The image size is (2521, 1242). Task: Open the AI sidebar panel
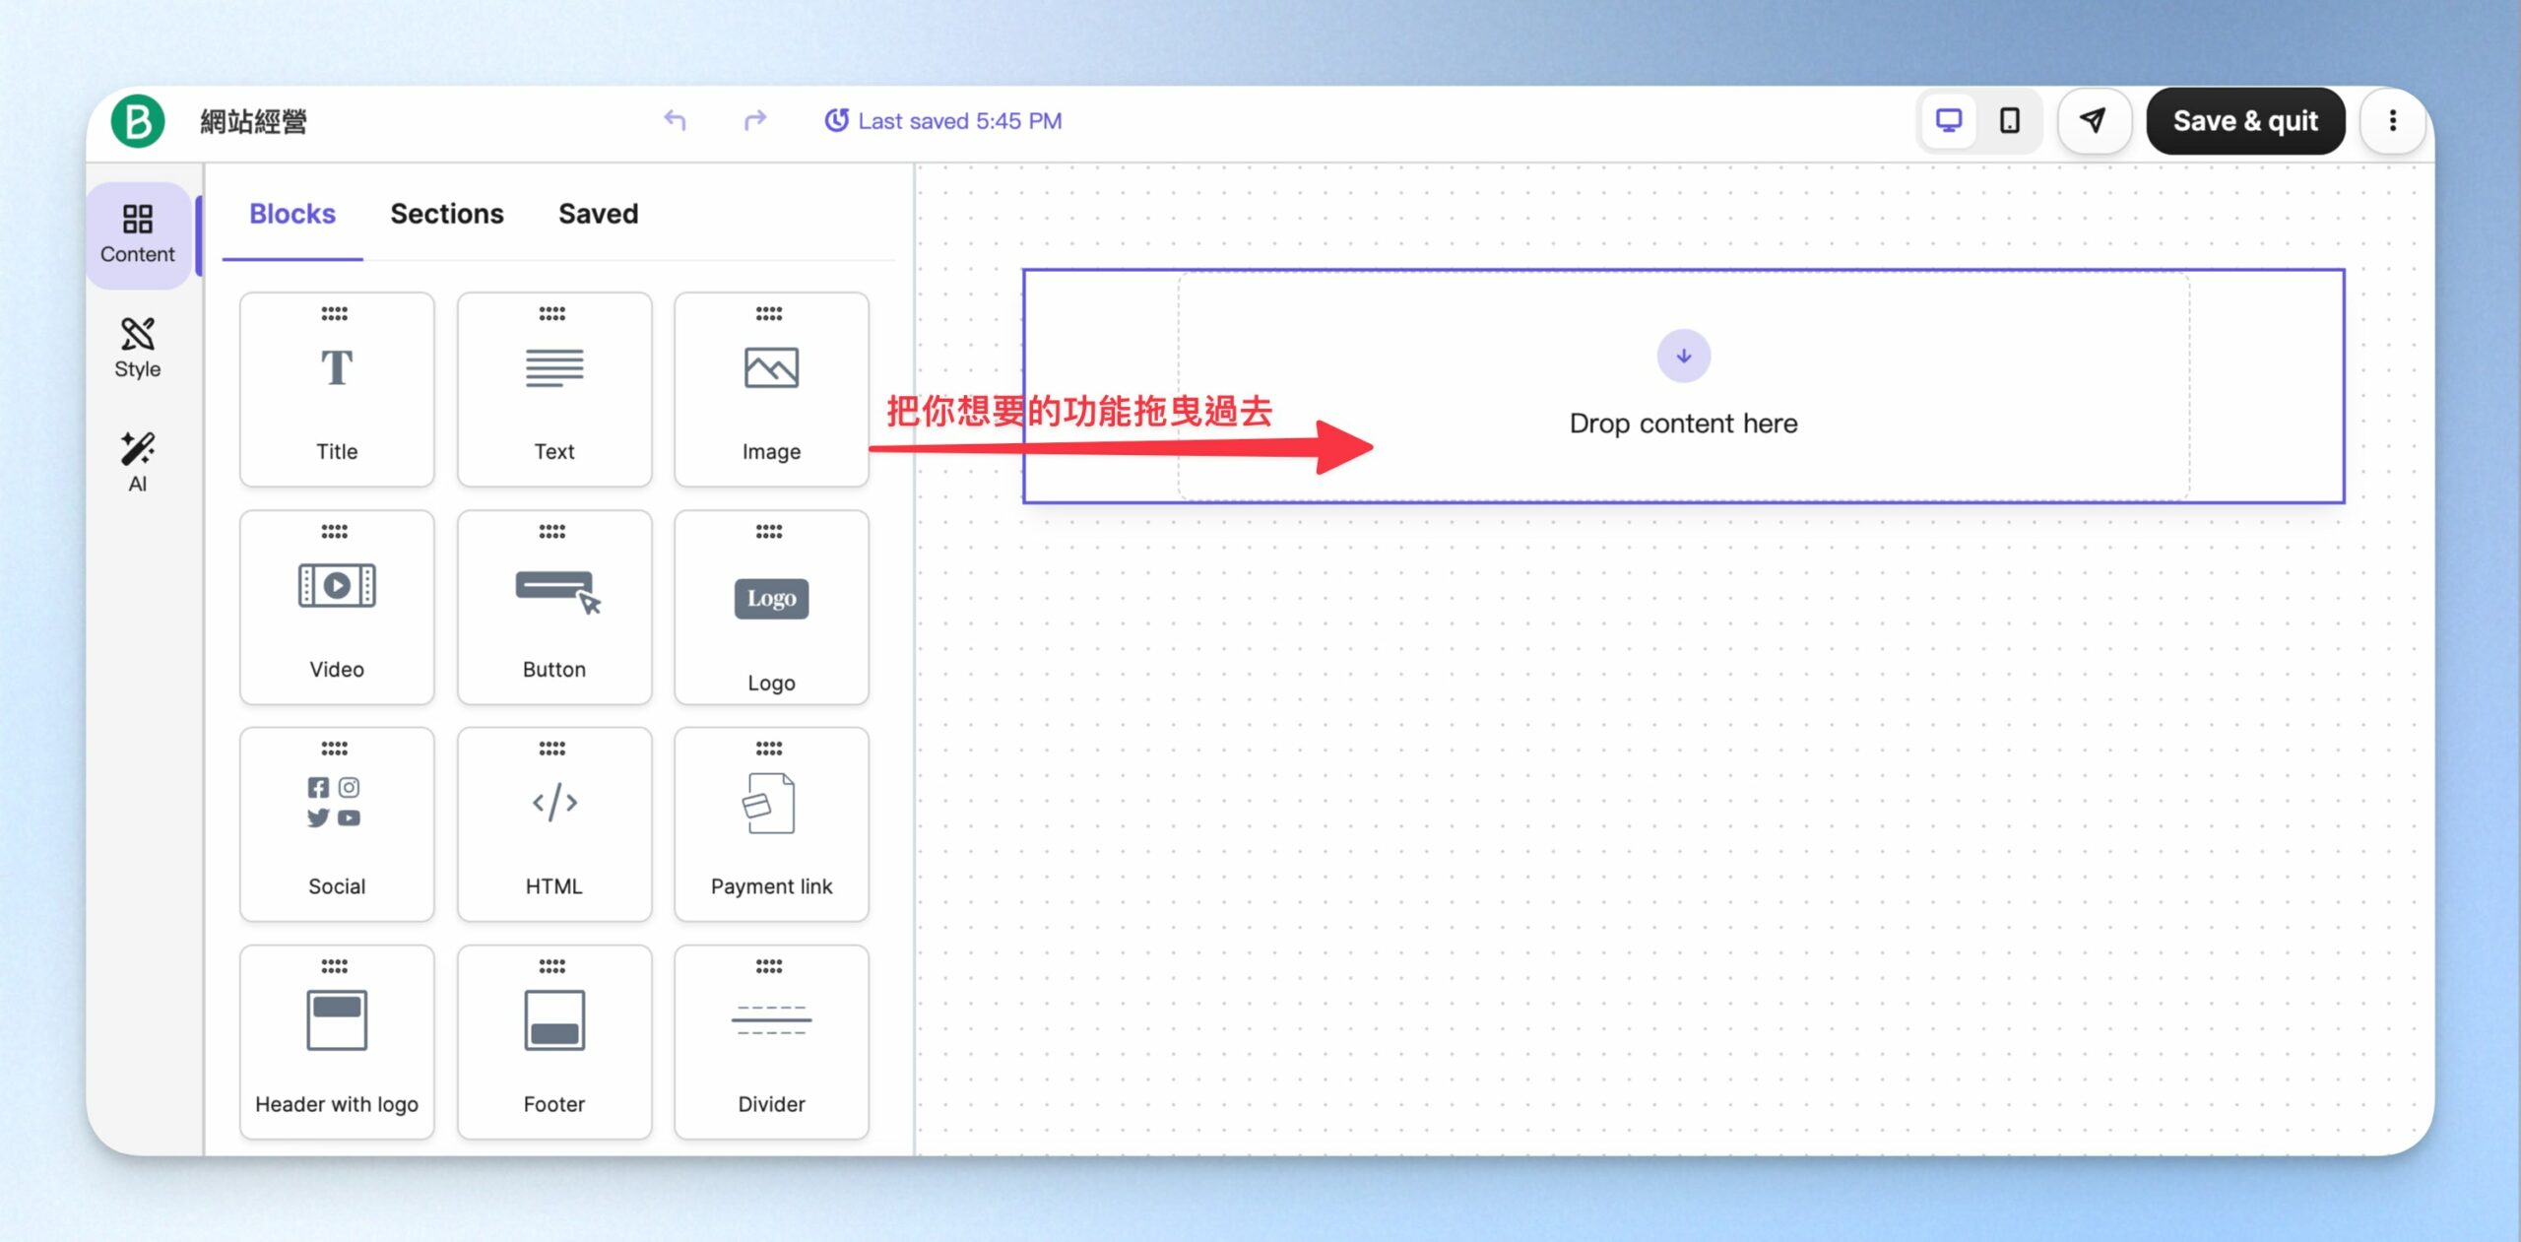[138, 463]
